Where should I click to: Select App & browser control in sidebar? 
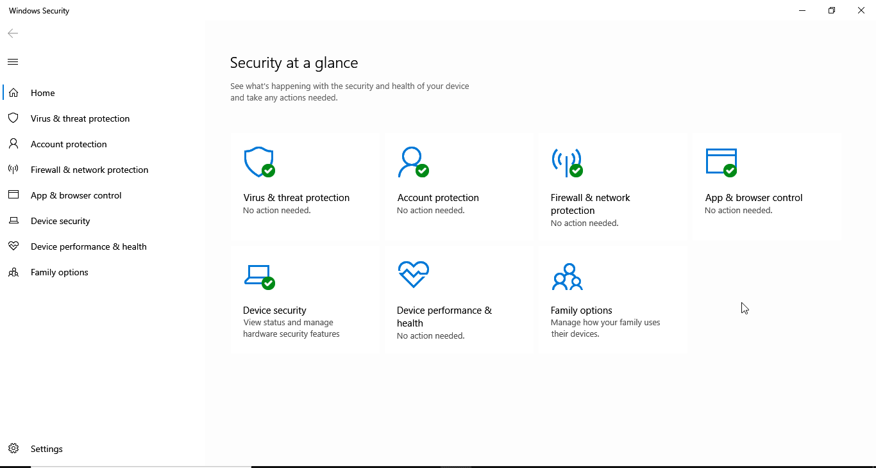pos(76,195)
